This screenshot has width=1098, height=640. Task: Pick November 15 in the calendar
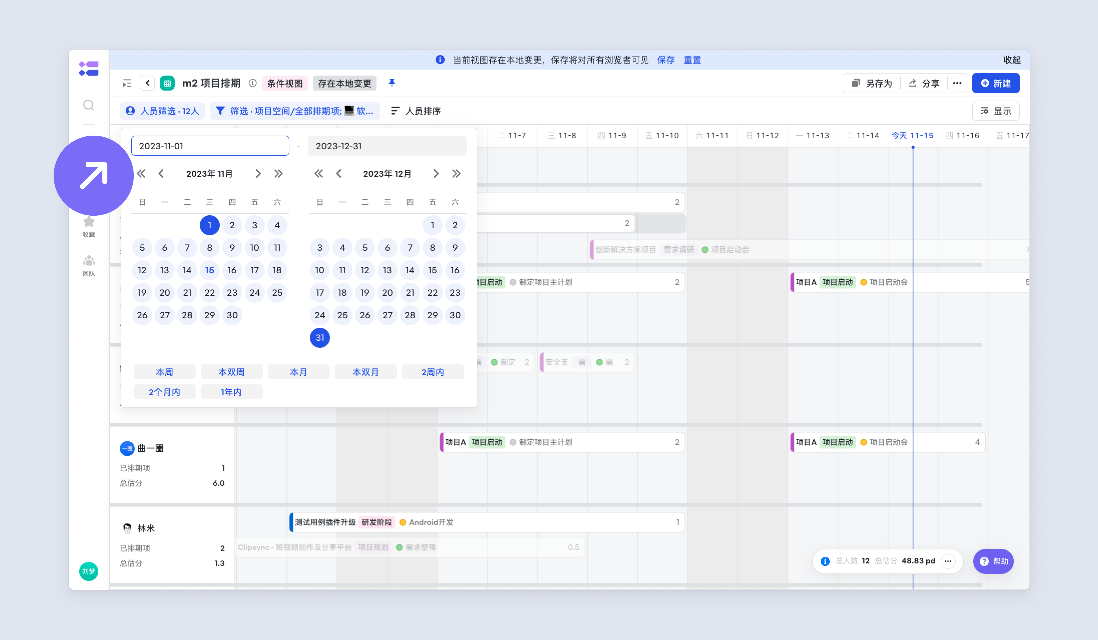pyautogui.click(x=210, y=270)
